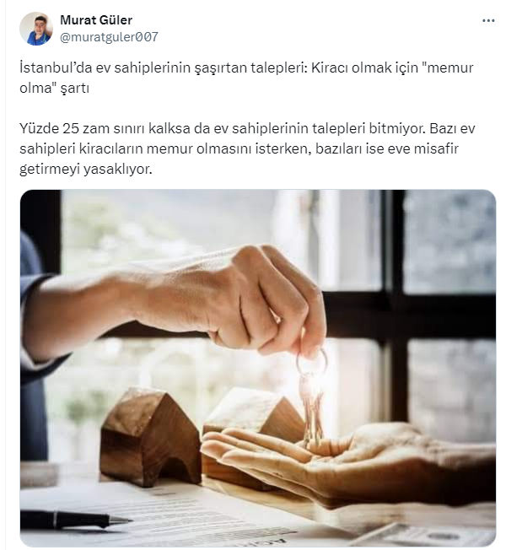Image resolution: width=506 pixels, height=550 pixels.
Task: Click the key ring loop in photo
Action: tap(312, 361)
